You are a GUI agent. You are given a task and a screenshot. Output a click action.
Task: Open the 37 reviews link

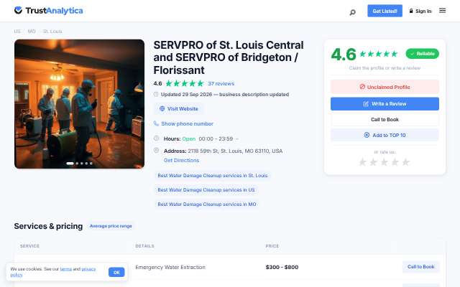point(221,83)
